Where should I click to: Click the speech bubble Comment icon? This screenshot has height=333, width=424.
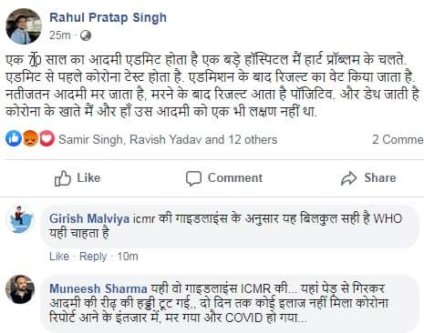pos(193,178)
